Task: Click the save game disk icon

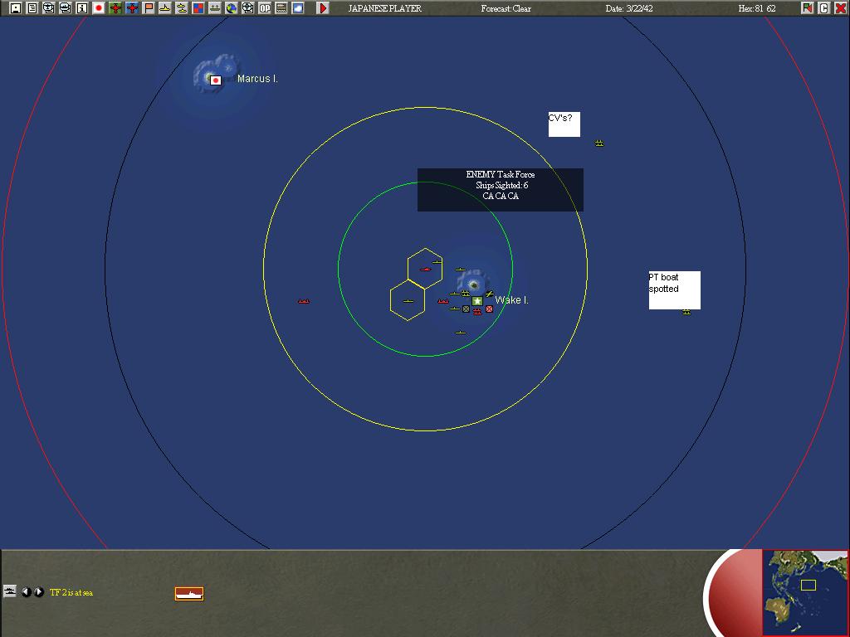Action: coord(16,8)
